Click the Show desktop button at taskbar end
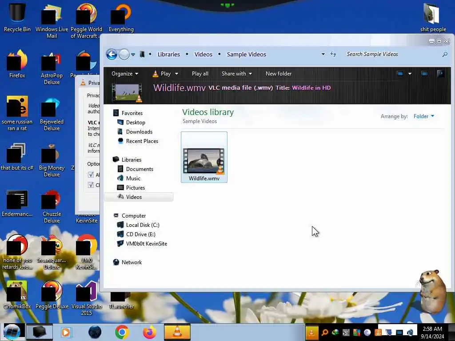Image resolution: width=455 pixels, height=341 pixels. click(x=451, y=332)
